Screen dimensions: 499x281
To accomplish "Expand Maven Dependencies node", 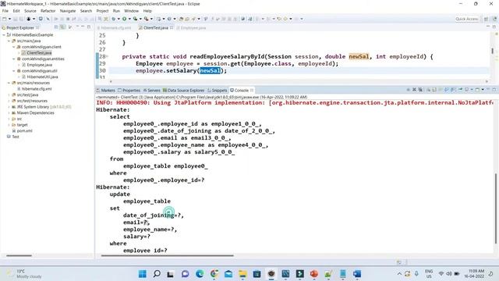I will [x=9, y=112].
